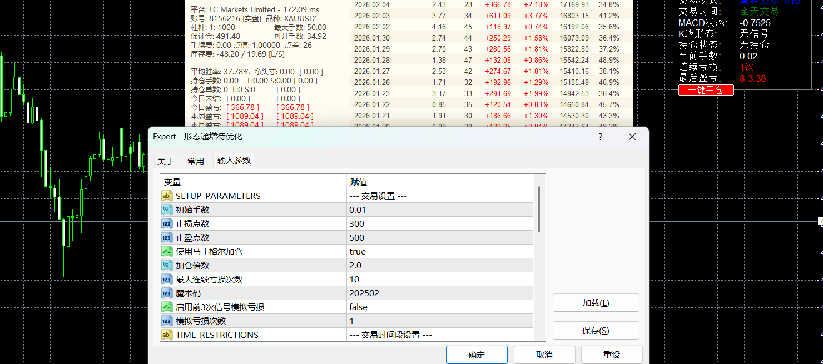Click the 保证金 491.48 text
823x364 pixels.
[x=216, y=36]
